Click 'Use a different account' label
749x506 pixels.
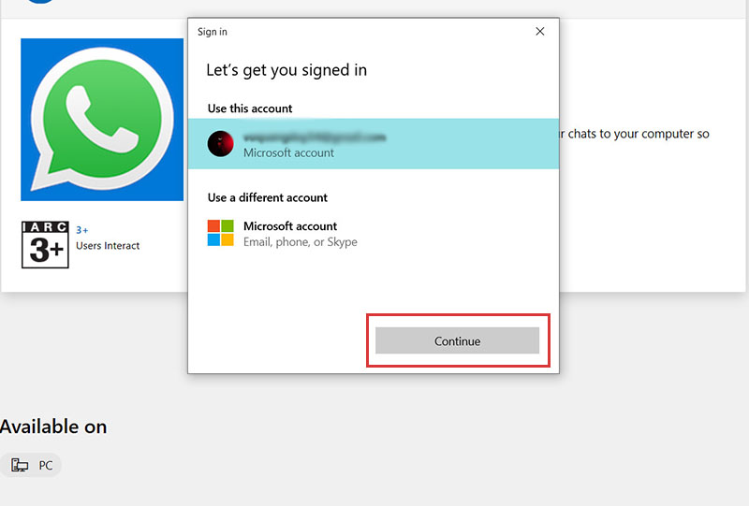coord(268,197)
